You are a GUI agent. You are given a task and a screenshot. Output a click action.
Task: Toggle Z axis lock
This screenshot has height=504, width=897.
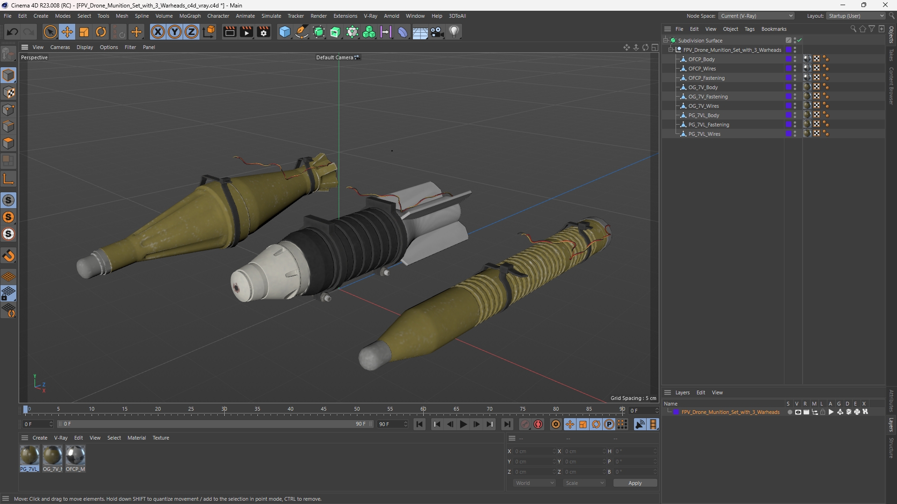pyautogui.click(x=192, y=32)
